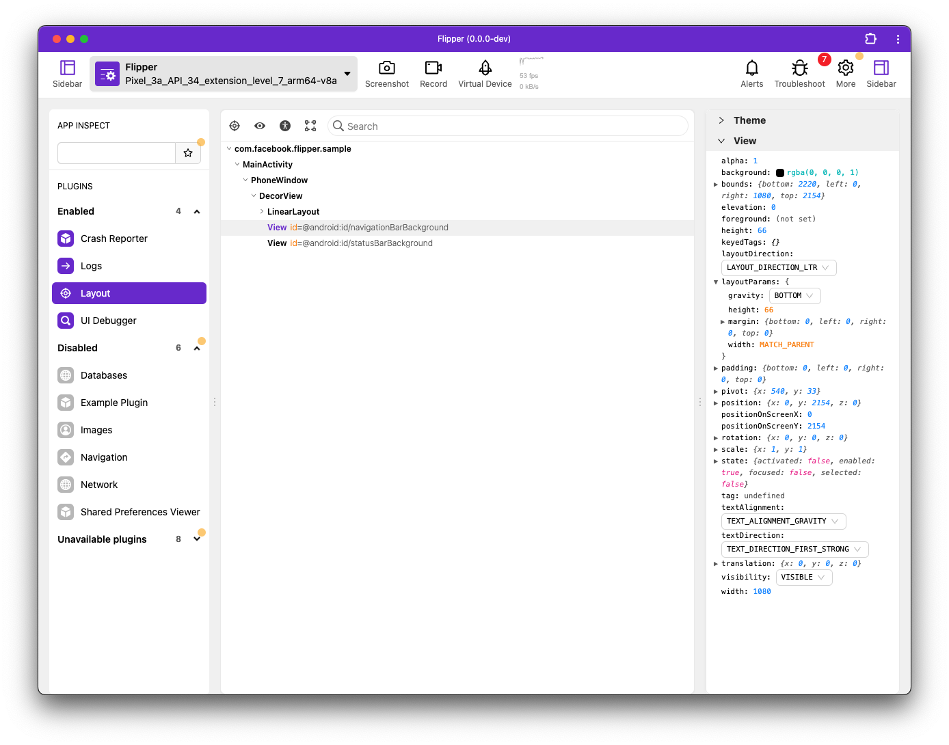Click the positionOnScreenY value 2154
Viewport: 949px width, 745px height.
(x=816, y=426)
